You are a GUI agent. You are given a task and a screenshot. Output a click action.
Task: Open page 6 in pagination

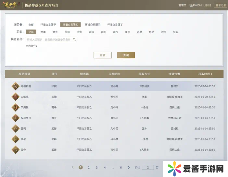point(121,168)
